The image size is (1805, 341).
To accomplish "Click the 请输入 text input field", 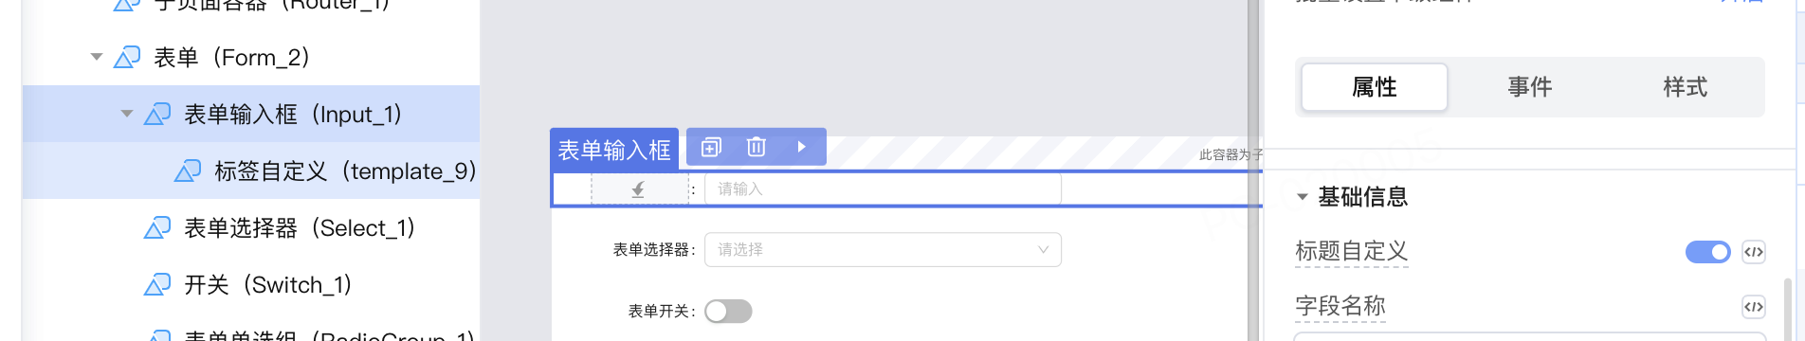I will (883, 189).
